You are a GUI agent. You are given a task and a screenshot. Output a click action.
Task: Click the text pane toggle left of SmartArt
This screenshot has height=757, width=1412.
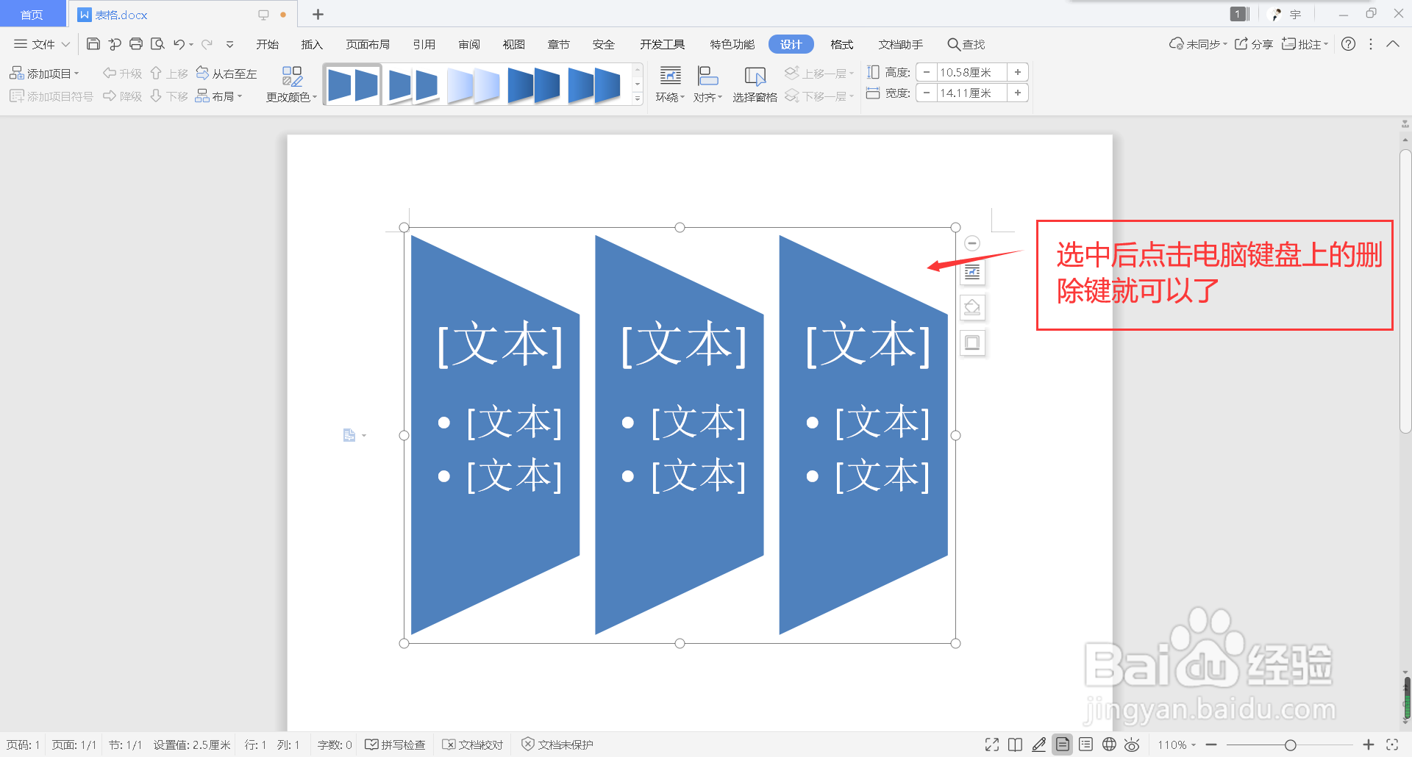click(354, 436)
